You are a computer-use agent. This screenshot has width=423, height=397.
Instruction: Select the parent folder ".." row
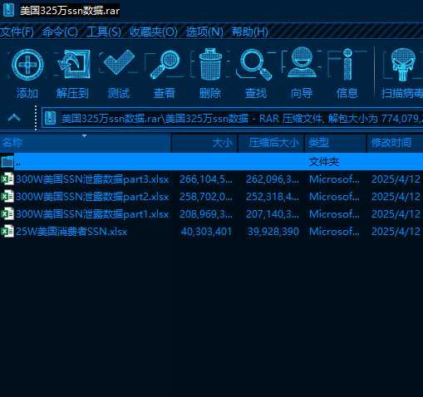tap(211, 161)
